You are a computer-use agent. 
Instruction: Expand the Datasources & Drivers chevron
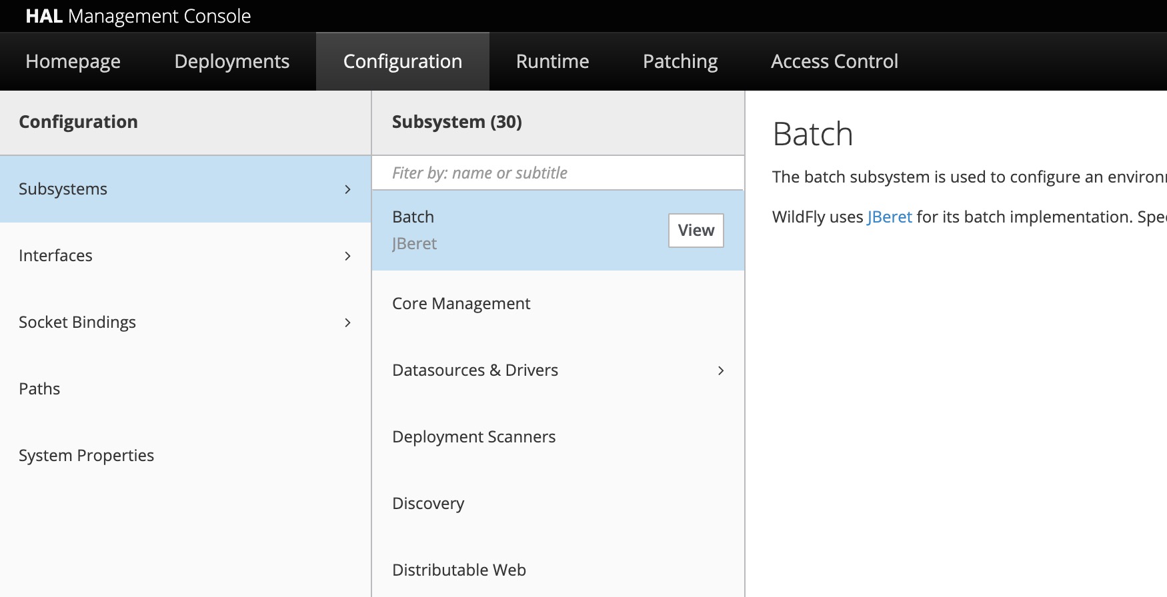[721, 370]
